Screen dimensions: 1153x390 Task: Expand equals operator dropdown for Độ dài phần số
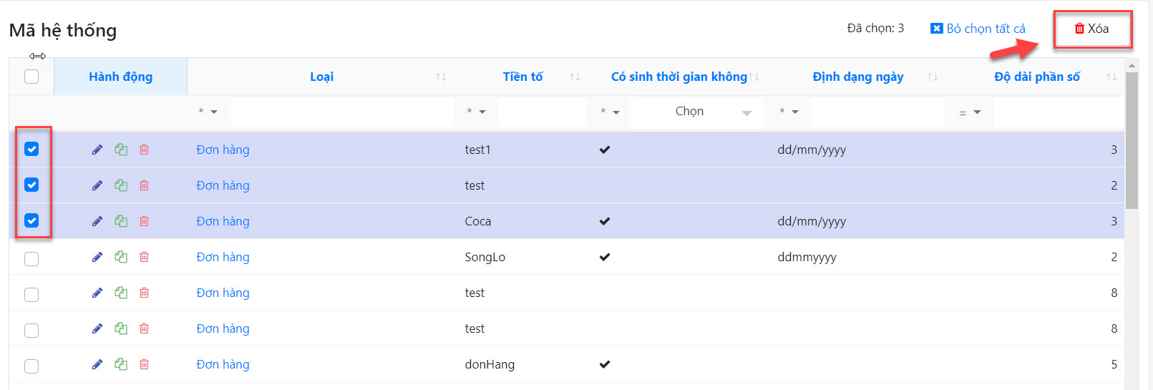(969, 112)
